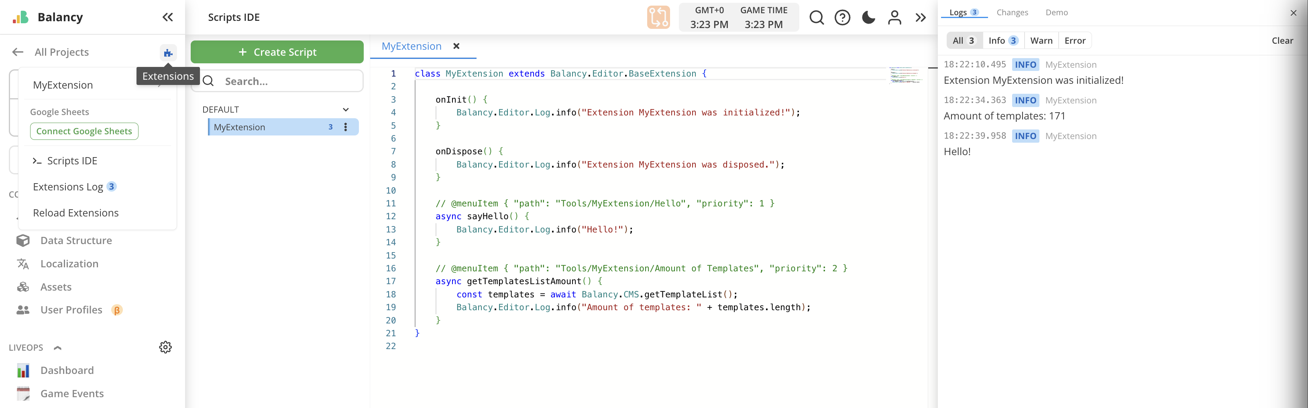Filter logs by Warn
Viewport: 1308px width, 408px height.
[1041, 40]
